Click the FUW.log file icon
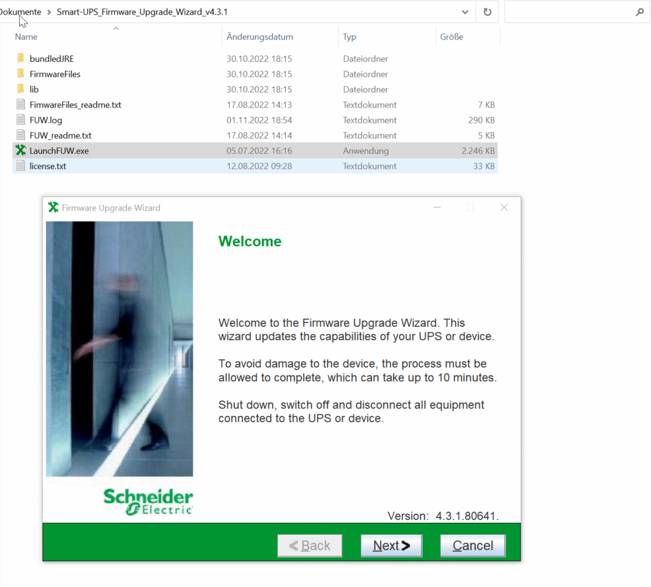This screenshot has width=651, height=587. [20, 120]
